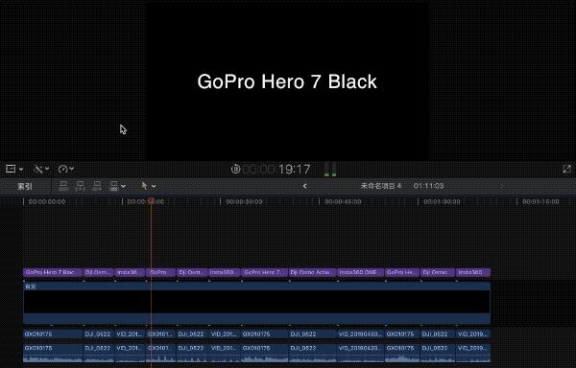Viewport: 576px width, 368px height.
Task: Click the insert clip edit icon
Action: click(x=80, y=186)
